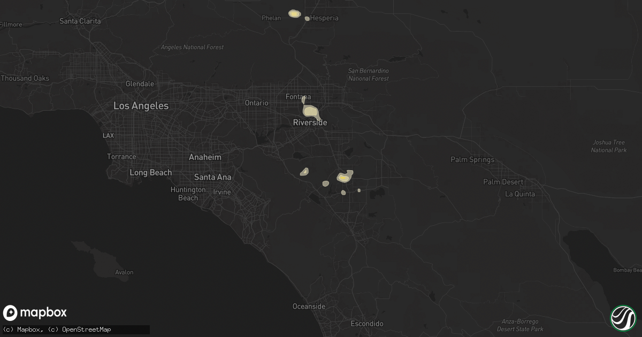Click the Anza-Borrego Desert State Park label
The width and height of the screenshot is (642, 337).
(519, 325)
